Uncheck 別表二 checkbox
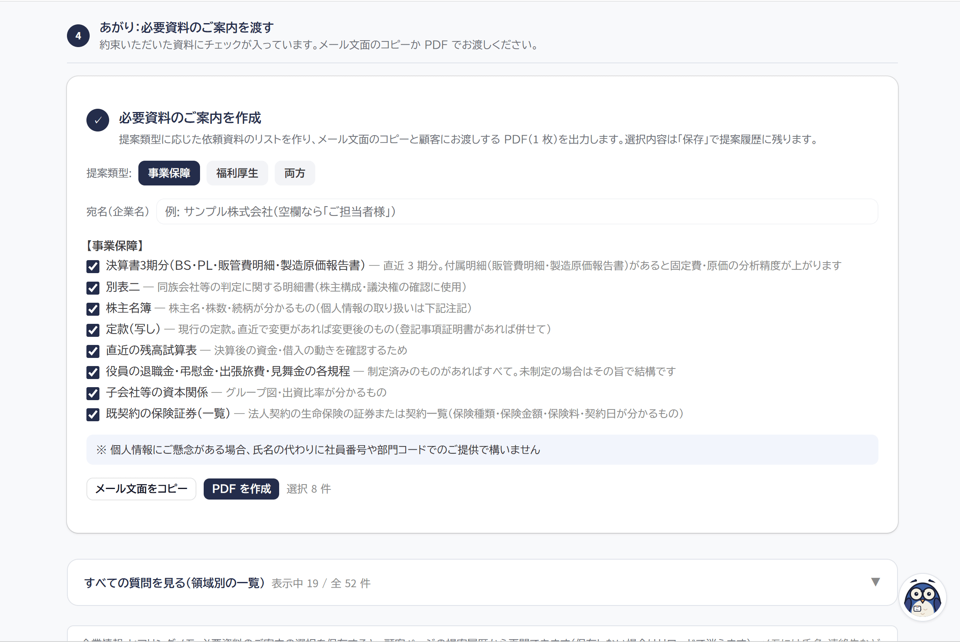This screenshot has width=960, height=642. (x=93, y=288)
